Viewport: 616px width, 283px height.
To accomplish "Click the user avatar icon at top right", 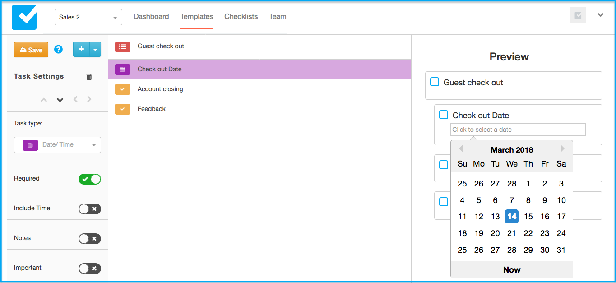I will click(578, 16).
